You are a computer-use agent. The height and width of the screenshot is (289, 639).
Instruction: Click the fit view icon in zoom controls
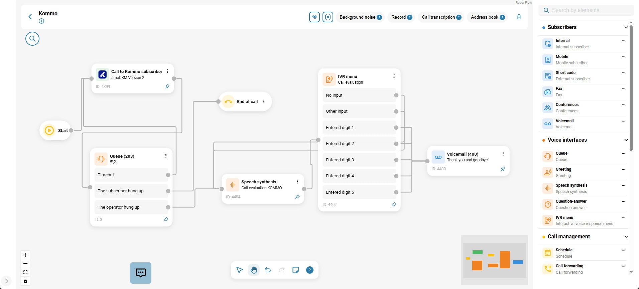click(25, 272)
